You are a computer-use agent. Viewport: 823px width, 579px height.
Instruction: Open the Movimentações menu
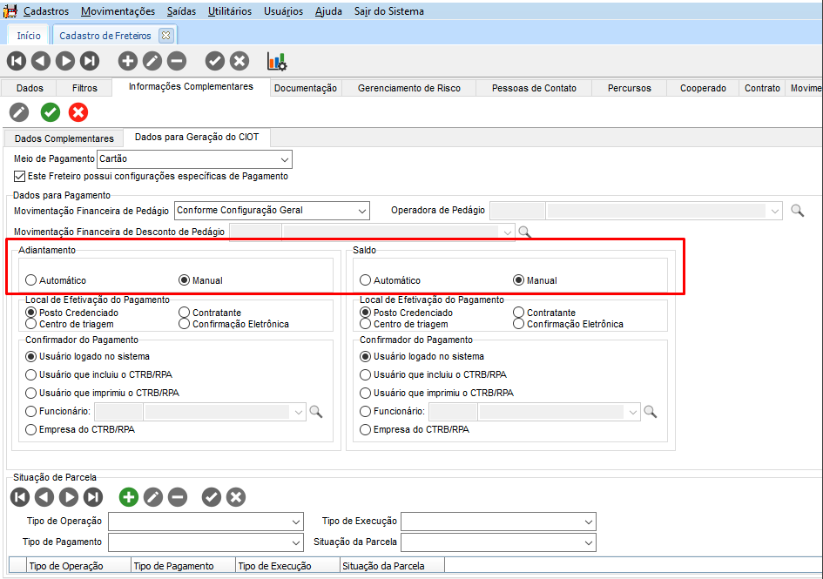click(118, 11)
